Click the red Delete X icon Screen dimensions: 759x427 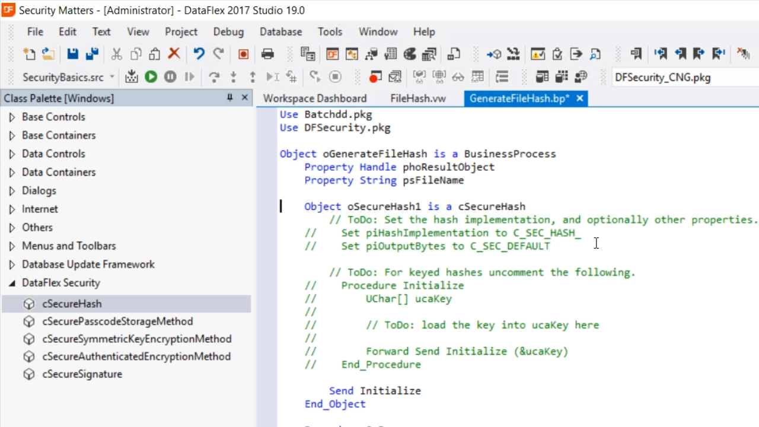(174, 54)
